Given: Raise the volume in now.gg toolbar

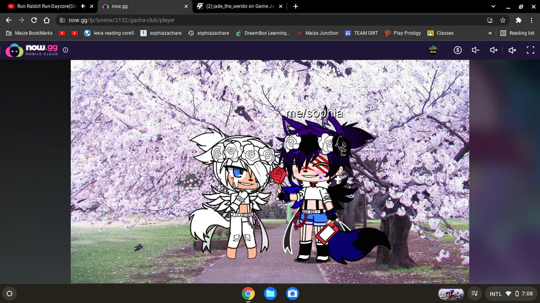Looking at the screenshot, I should 494,50.
